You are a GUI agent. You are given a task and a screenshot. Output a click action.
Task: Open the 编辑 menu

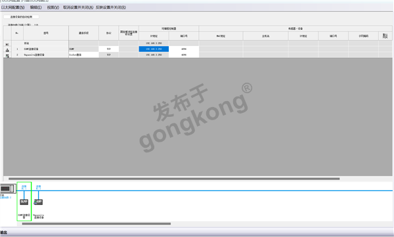pos(36,7)
